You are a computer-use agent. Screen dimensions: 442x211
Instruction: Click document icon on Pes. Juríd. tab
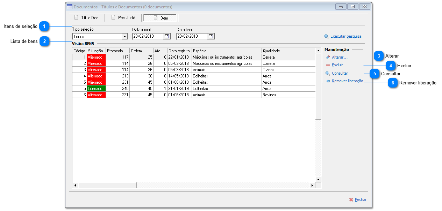click(113, 17)
